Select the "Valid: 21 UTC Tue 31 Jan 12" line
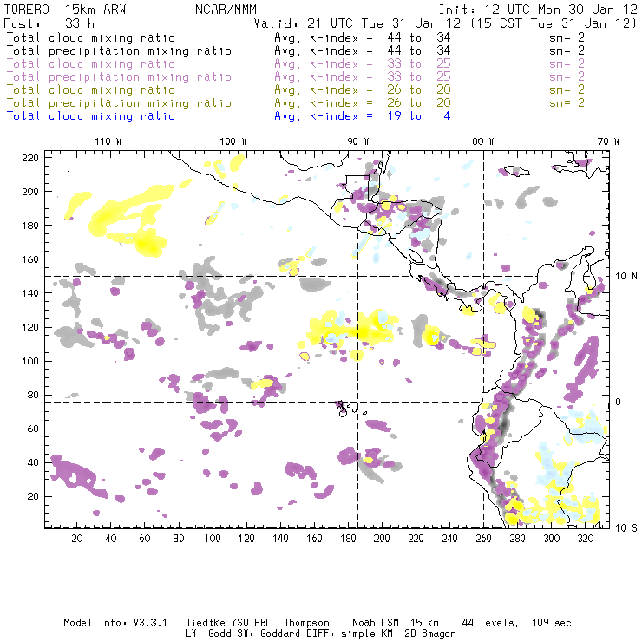 coord(357,23)
